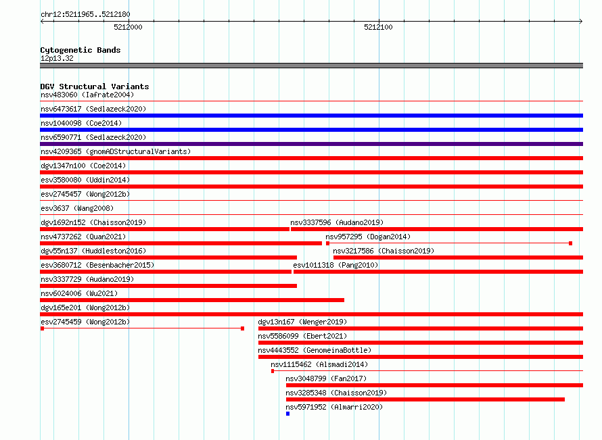Click the red bar under esv1011318
Screen dimensions: 602x440
(x=438, y=272)
